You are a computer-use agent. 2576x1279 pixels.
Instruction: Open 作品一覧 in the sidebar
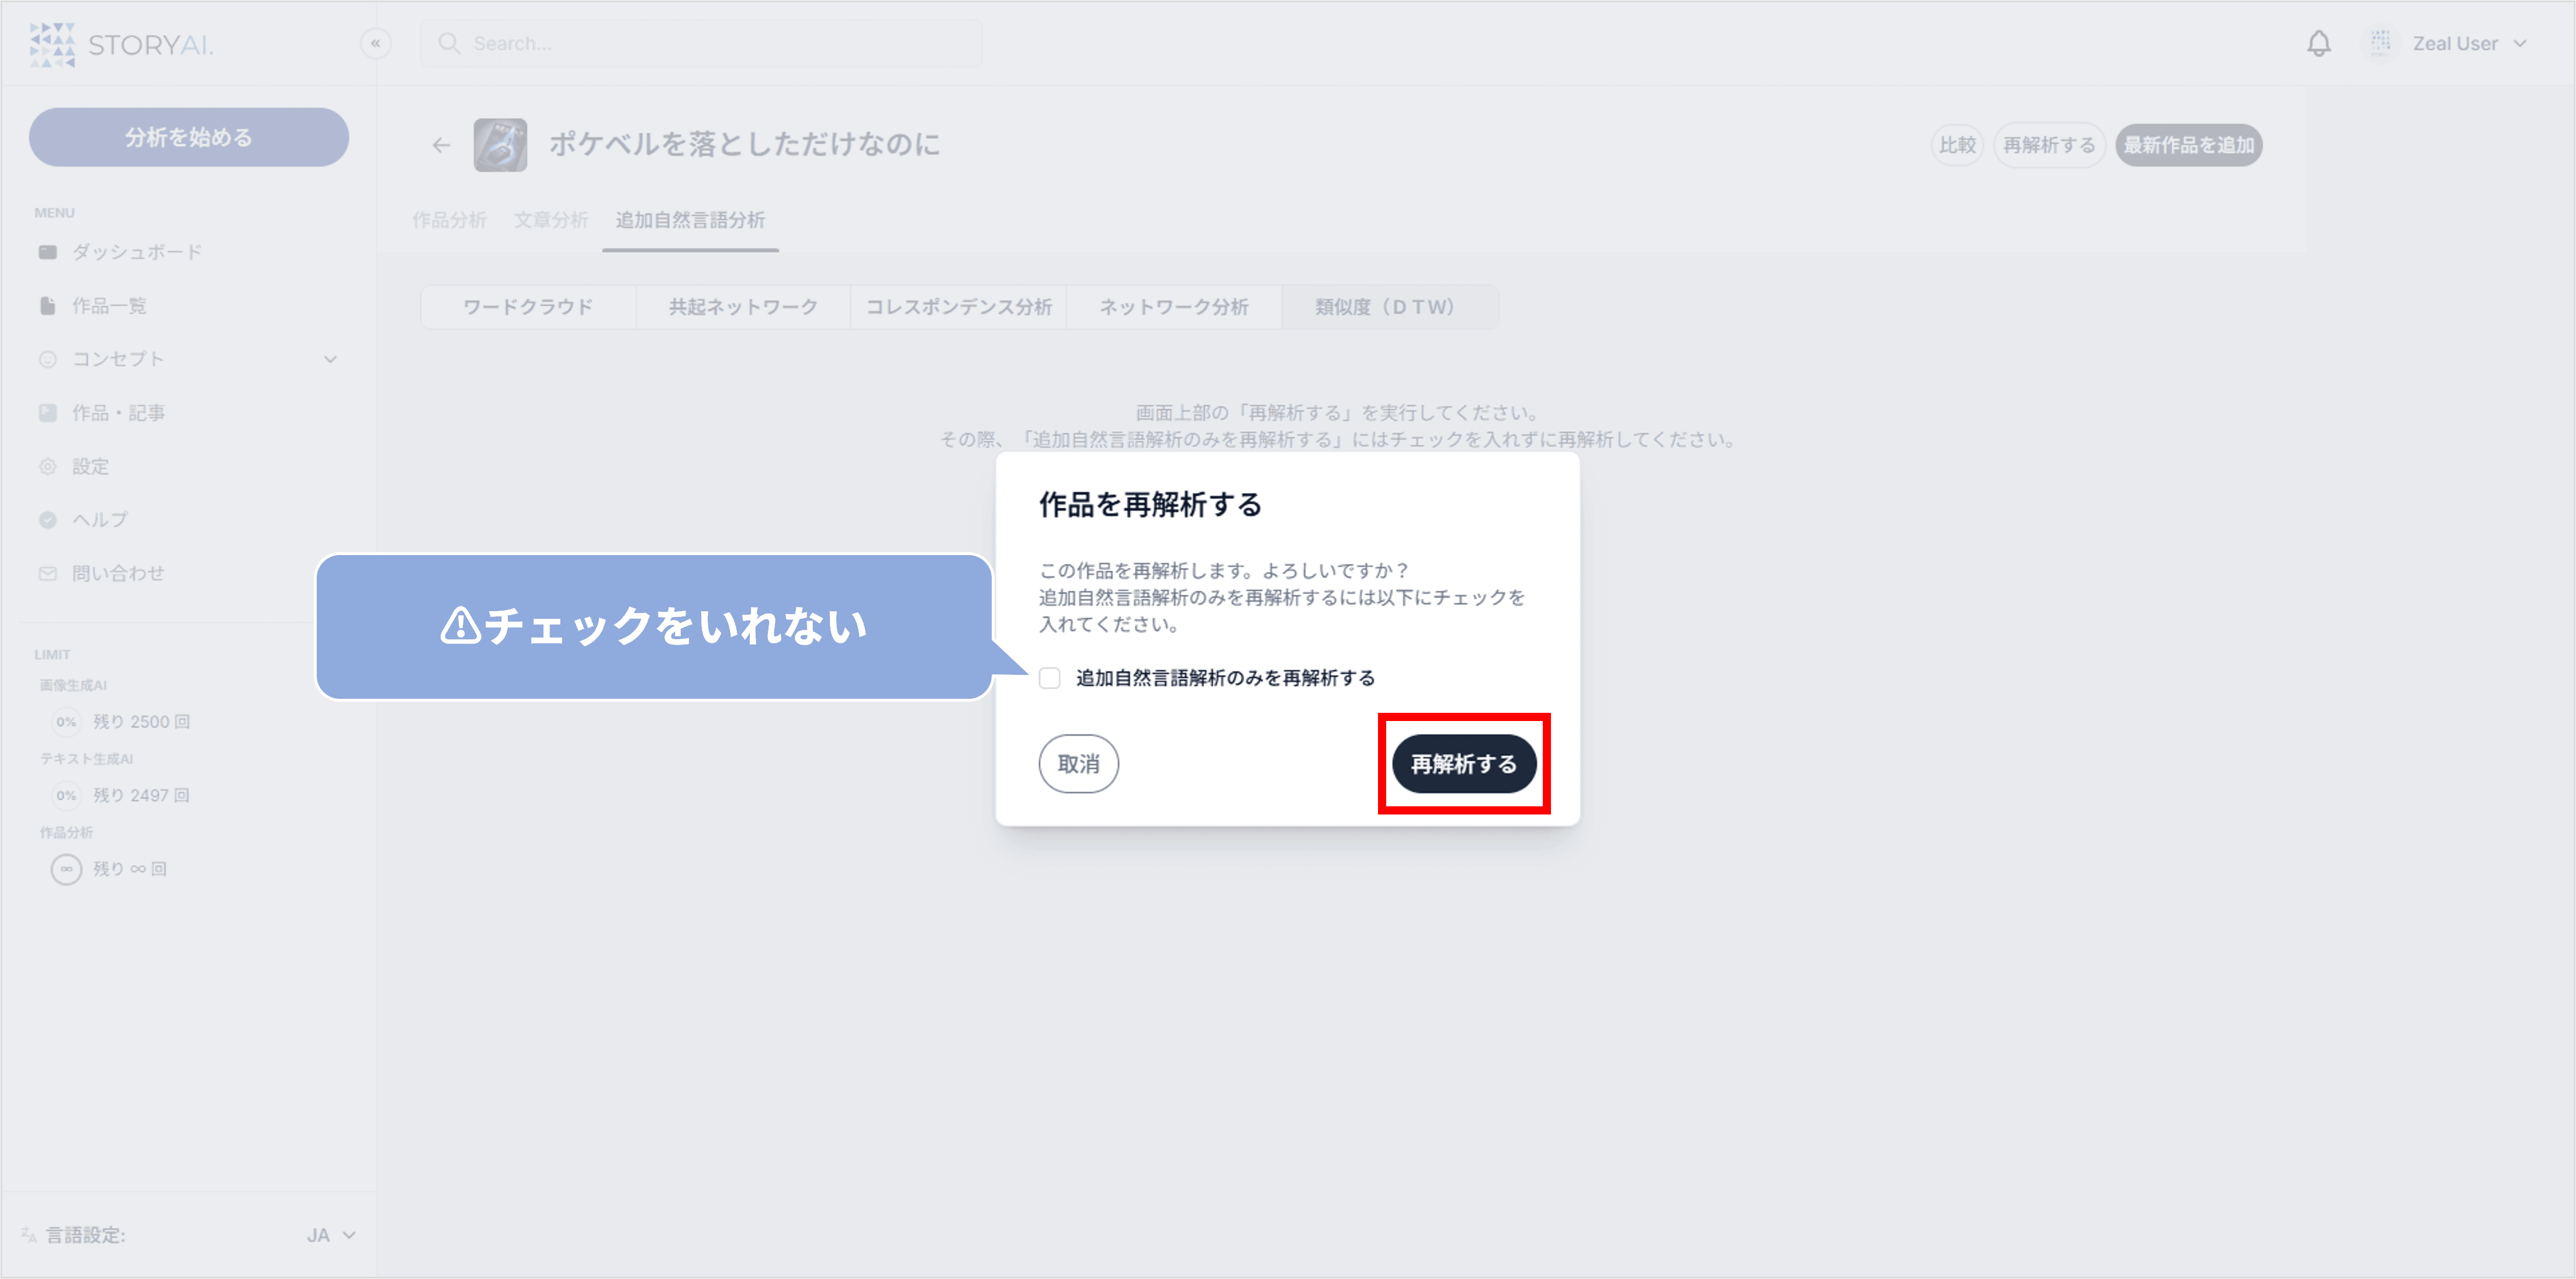92,306
